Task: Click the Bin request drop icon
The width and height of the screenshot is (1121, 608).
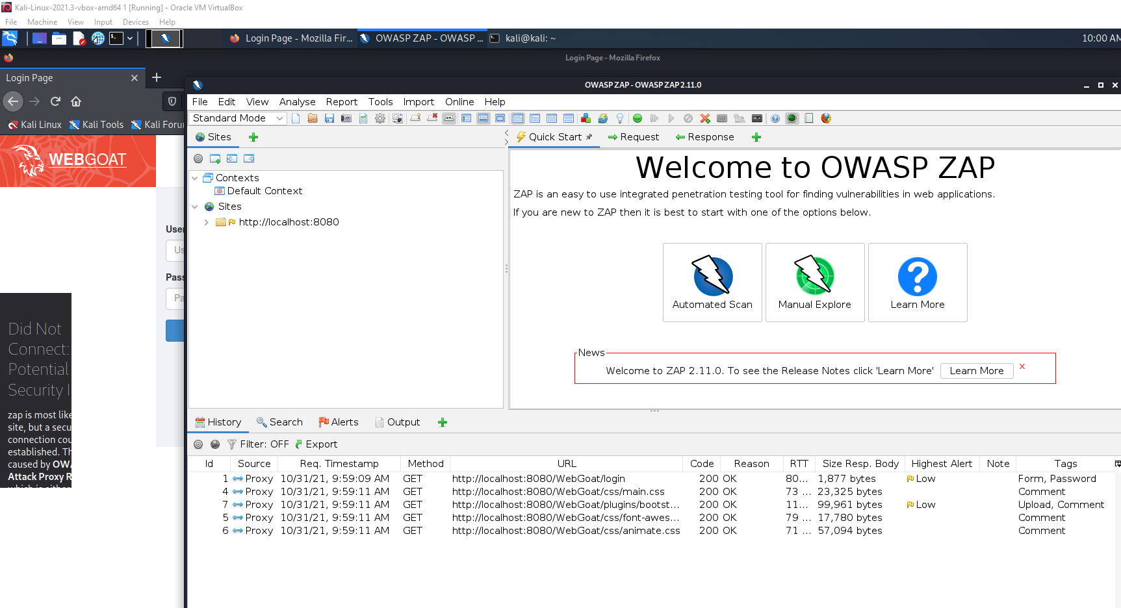Action: click(x=688, y=118)
